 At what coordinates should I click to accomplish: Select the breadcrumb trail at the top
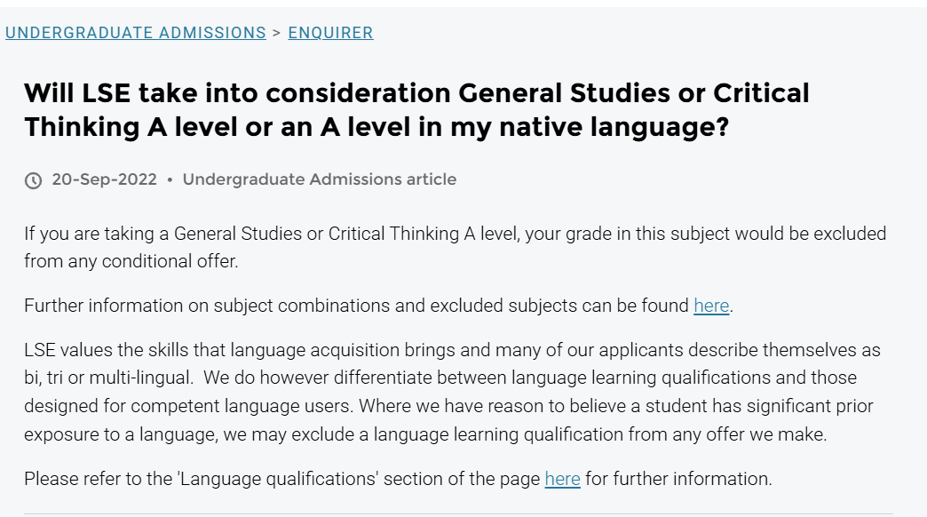click(x=190, y=32)
